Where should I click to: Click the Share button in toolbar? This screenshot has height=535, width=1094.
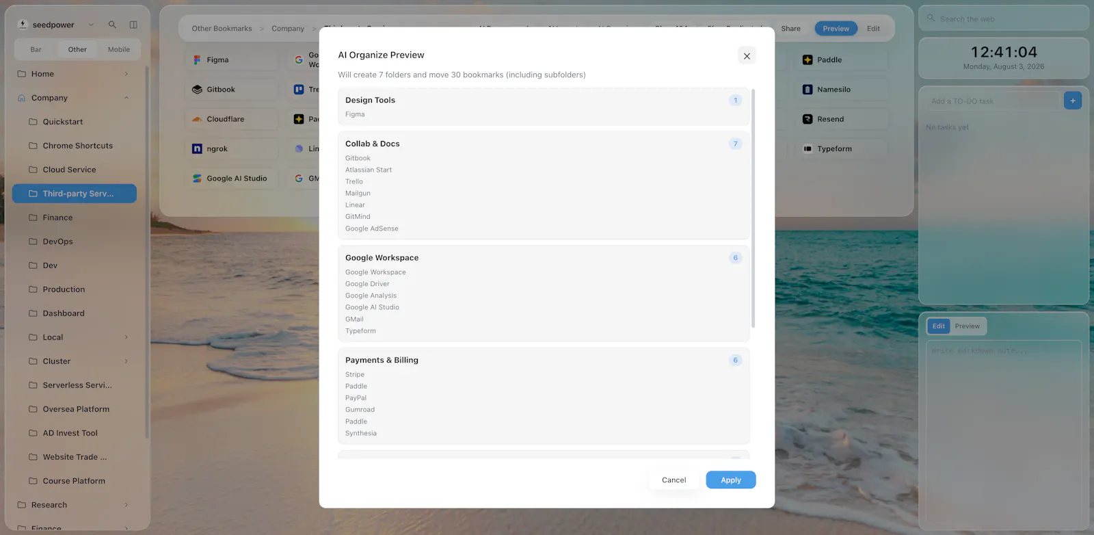790,29
